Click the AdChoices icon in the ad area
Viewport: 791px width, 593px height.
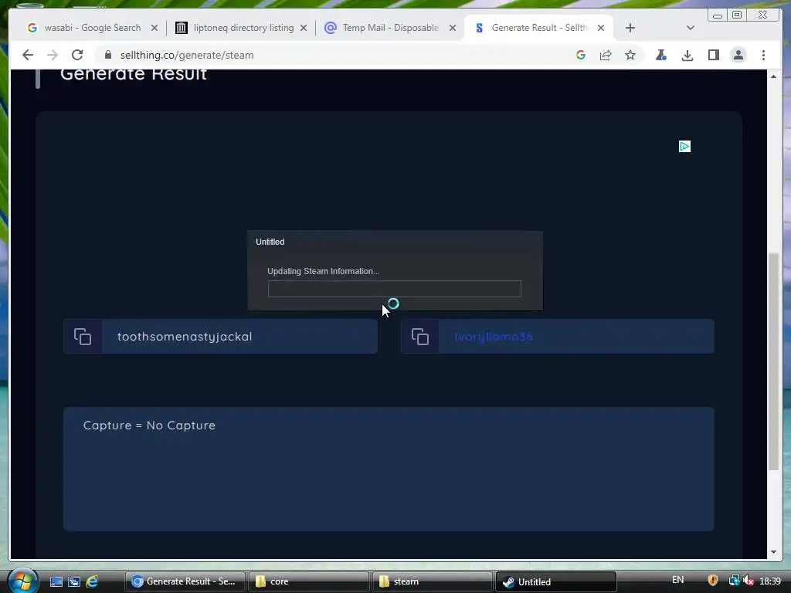[x=684, y=147]
